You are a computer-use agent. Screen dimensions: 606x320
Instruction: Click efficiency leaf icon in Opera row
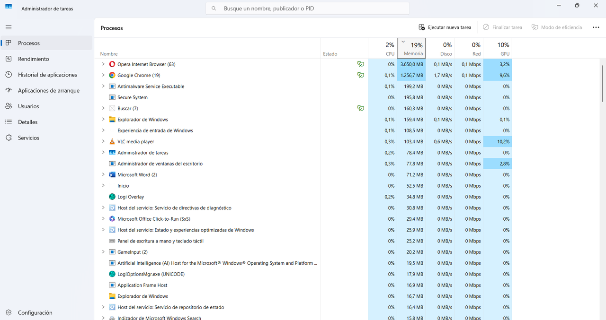tap(361, 64)
